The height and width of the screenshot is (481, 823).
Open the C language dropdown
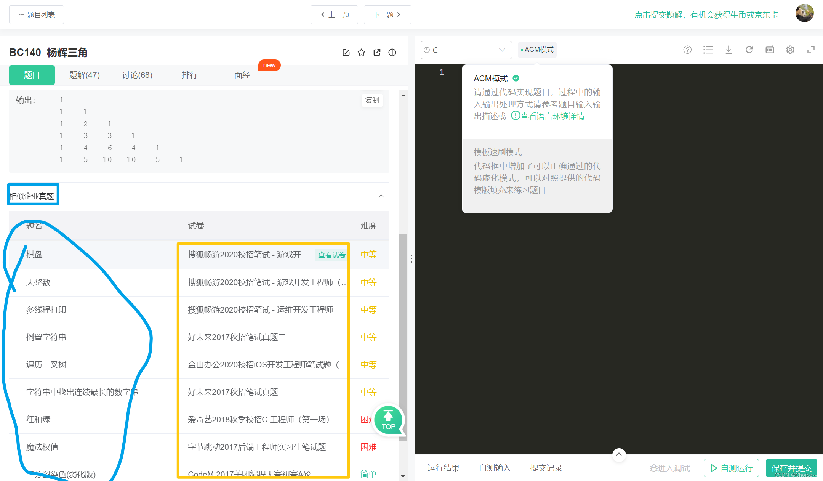(466, 50)
